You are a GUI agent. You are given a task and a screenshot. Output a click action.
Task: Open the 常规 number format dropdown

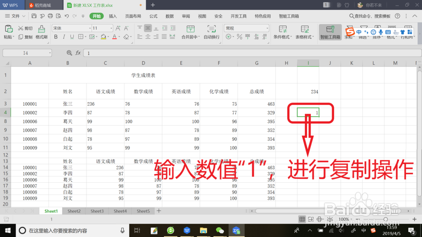[x=267, y=28]
